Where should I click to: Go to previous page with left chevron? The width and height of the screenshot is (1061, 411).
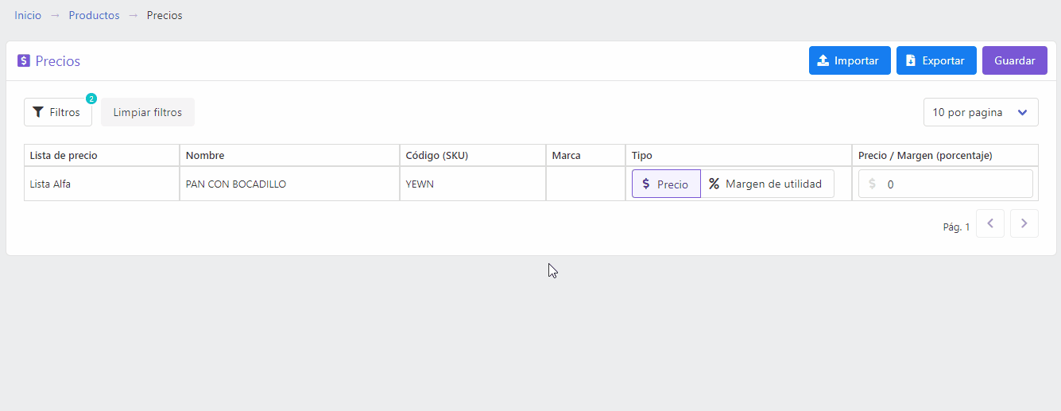pos(990,223)
